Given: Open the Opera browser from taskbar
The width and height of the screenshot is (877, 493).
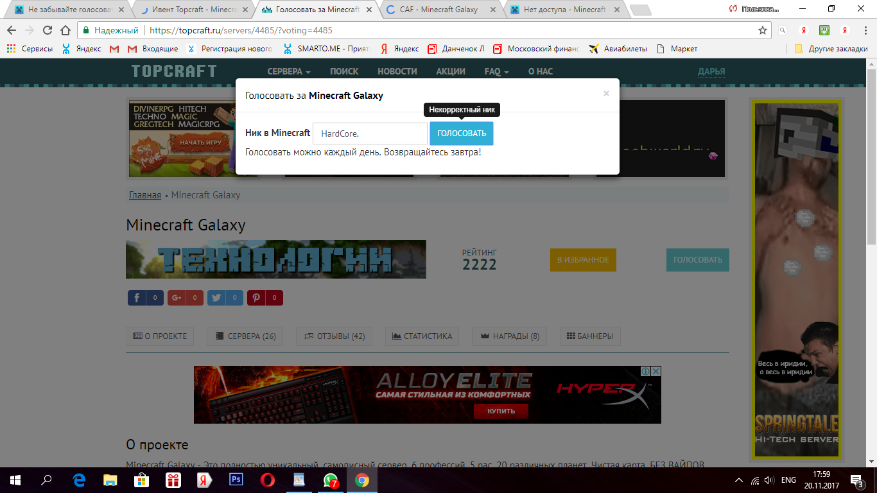Looking at the screenshot, I should [268, 480].
